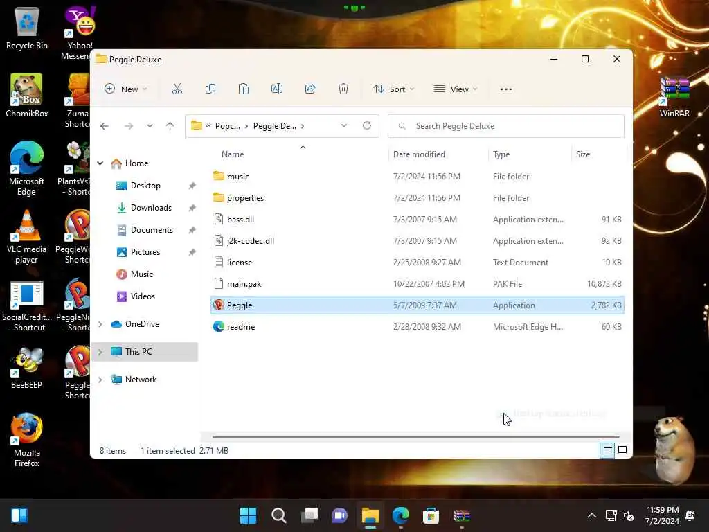Open Desktop in navigation pane
This screenshot has width=709, height=532.
click(145, 186)
